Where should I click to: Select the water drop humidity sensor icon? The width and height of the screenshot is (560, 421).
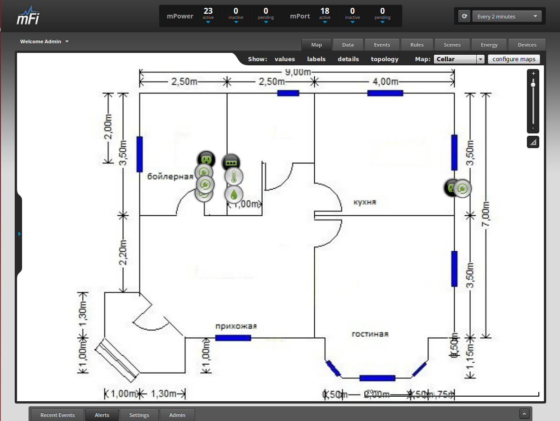coord(234,194)
